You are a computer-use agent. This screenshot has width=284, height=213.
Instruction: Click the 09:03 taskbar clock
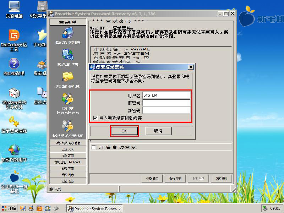click(x=275, y=208)
